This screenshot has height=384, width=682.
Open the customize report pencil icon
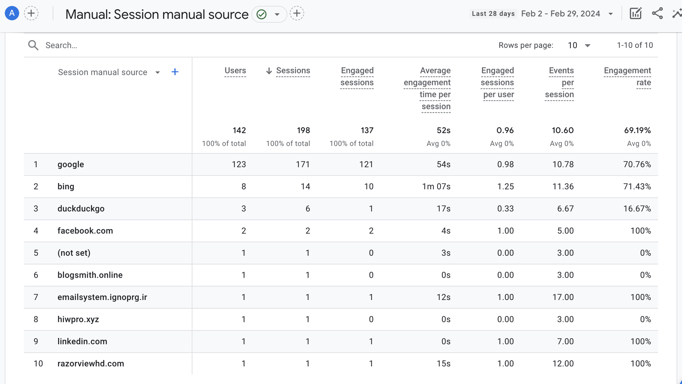pos(635,13)
